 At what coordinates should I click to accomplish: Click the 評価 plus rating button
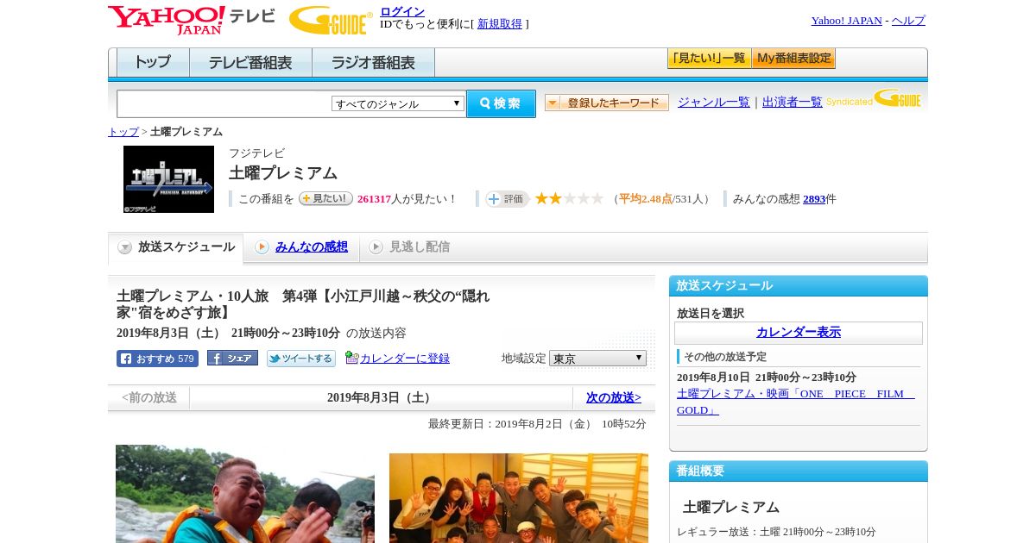(507, 199)
